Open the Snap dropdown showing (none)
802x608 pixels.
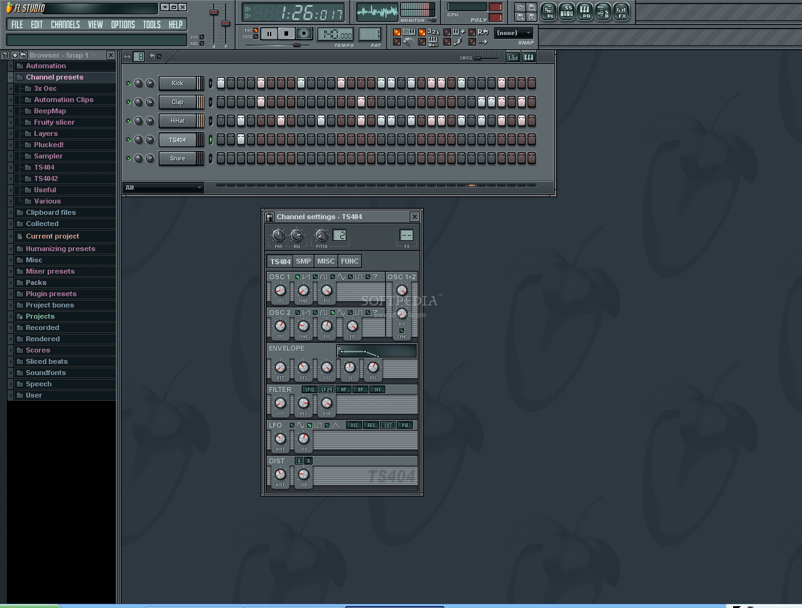click(514, 33)
